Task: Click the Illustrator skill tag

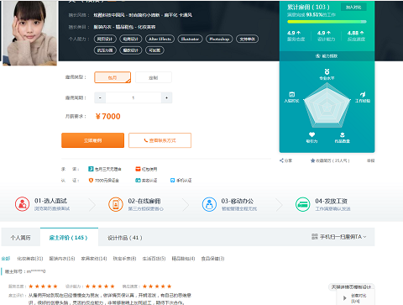Action: coord(190,39)
